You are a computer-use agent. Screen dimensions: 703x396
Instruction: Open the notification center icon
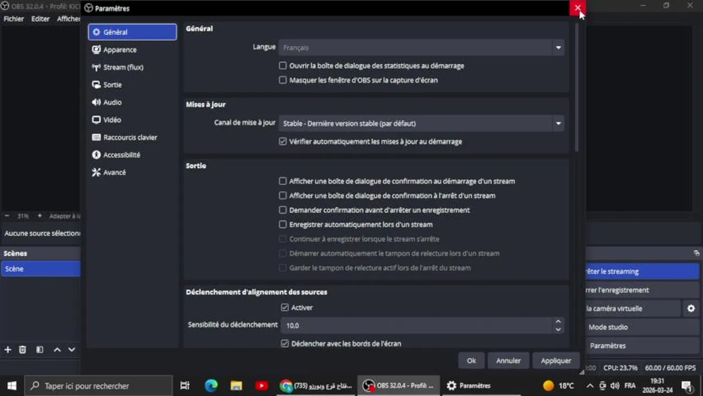pyautogui.click(x=686, y=386)
